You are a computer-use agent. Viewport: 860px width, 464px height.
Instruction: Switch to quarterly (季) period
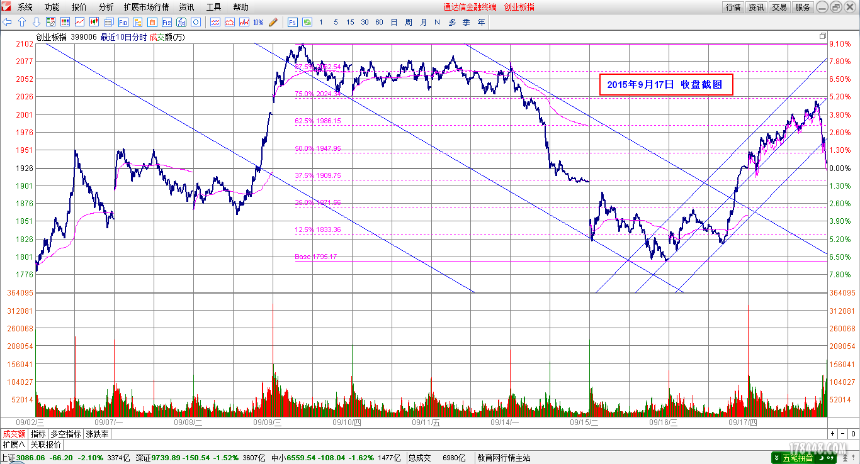coord(467,22)
